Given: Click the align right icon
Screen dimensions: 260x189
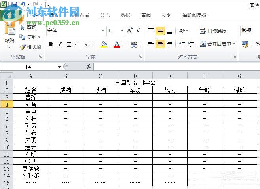Looking at the screenshot, I should coord(169,44).
